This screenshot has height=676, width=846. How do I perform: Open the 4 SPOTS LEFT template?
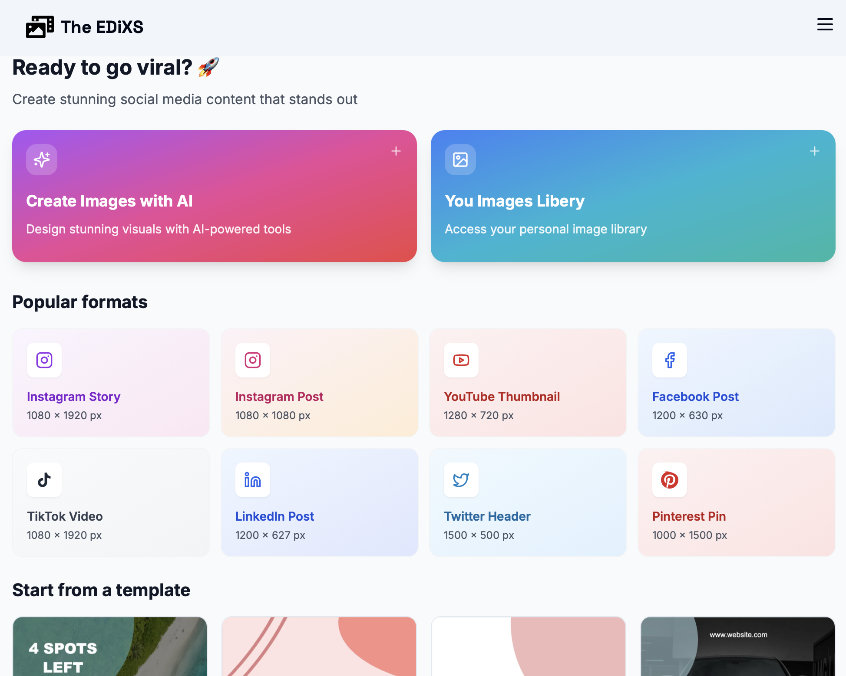click(110, 646)
